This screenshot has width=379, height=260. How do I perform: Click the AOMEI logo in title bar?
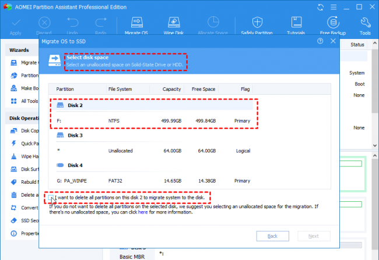(8, 7)
